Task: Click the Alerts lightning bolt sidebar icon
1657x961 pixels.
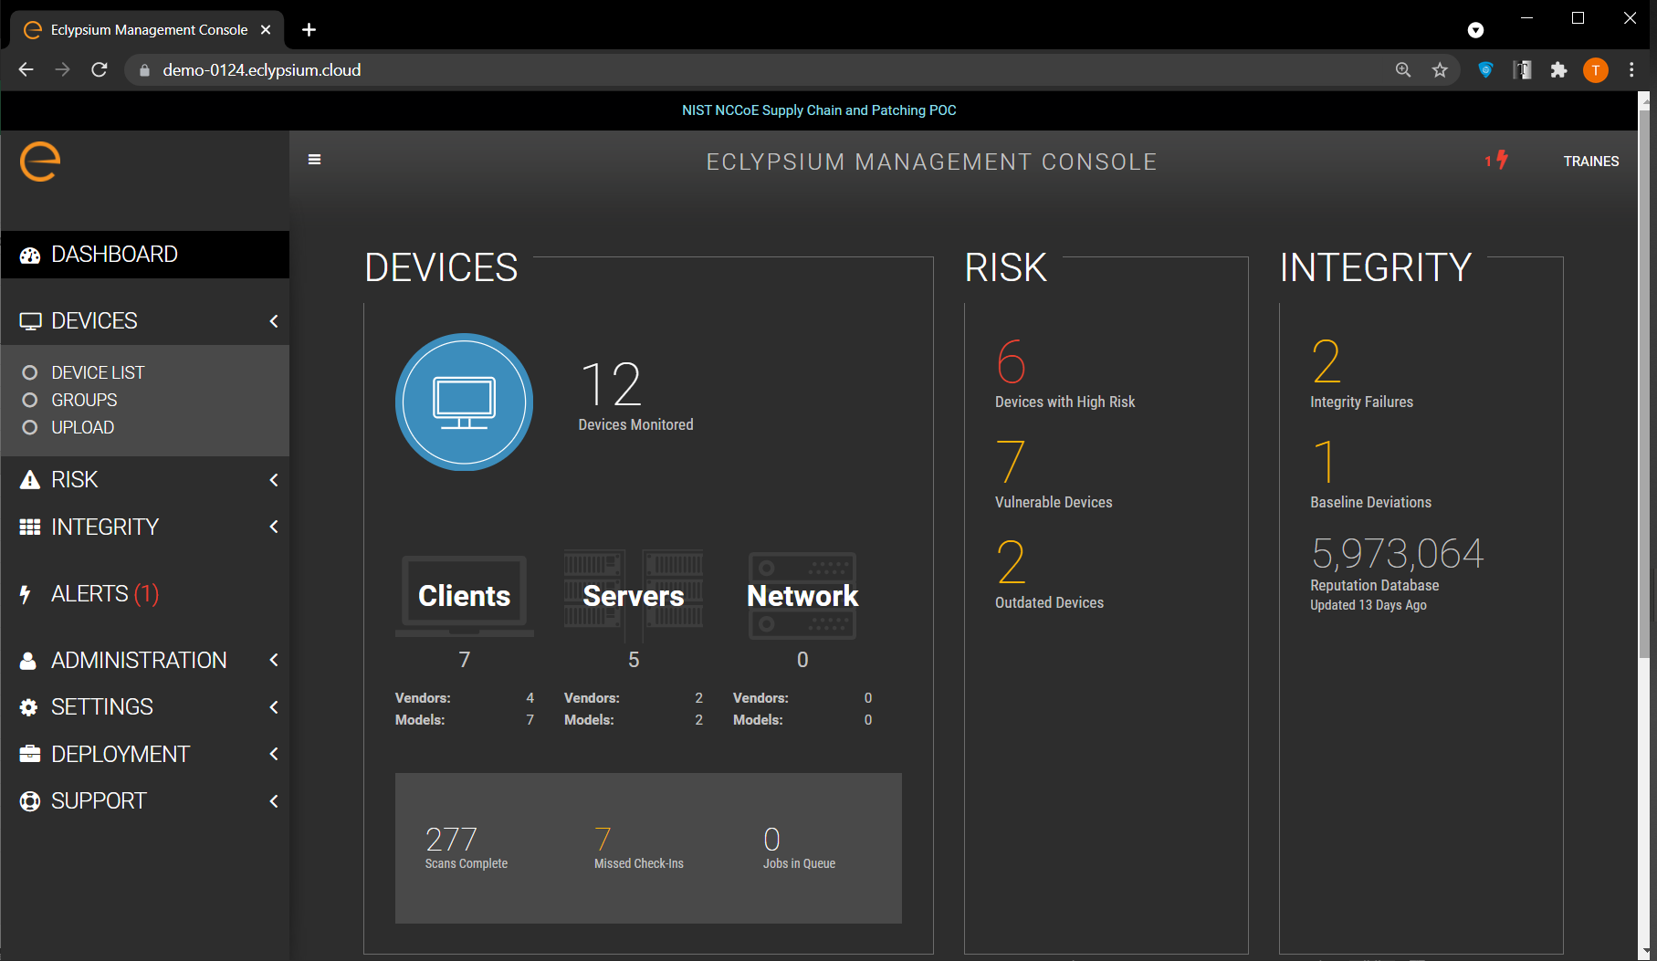Action: click(x=26, y=594)
